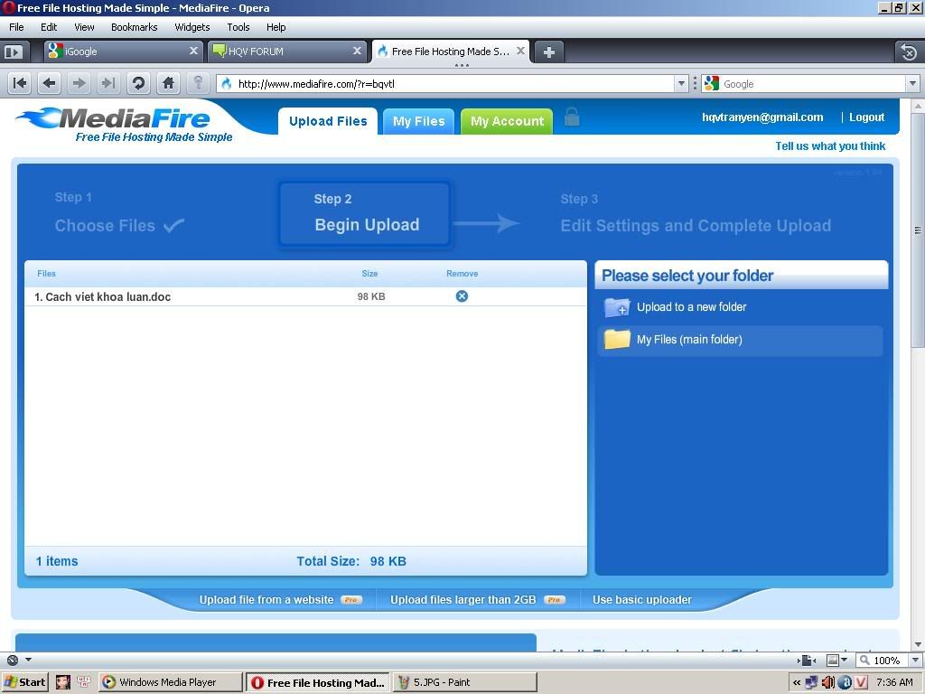Go back to the previous page
The width and height of the screenshot is (925, 694).
(x=50, y=83)
